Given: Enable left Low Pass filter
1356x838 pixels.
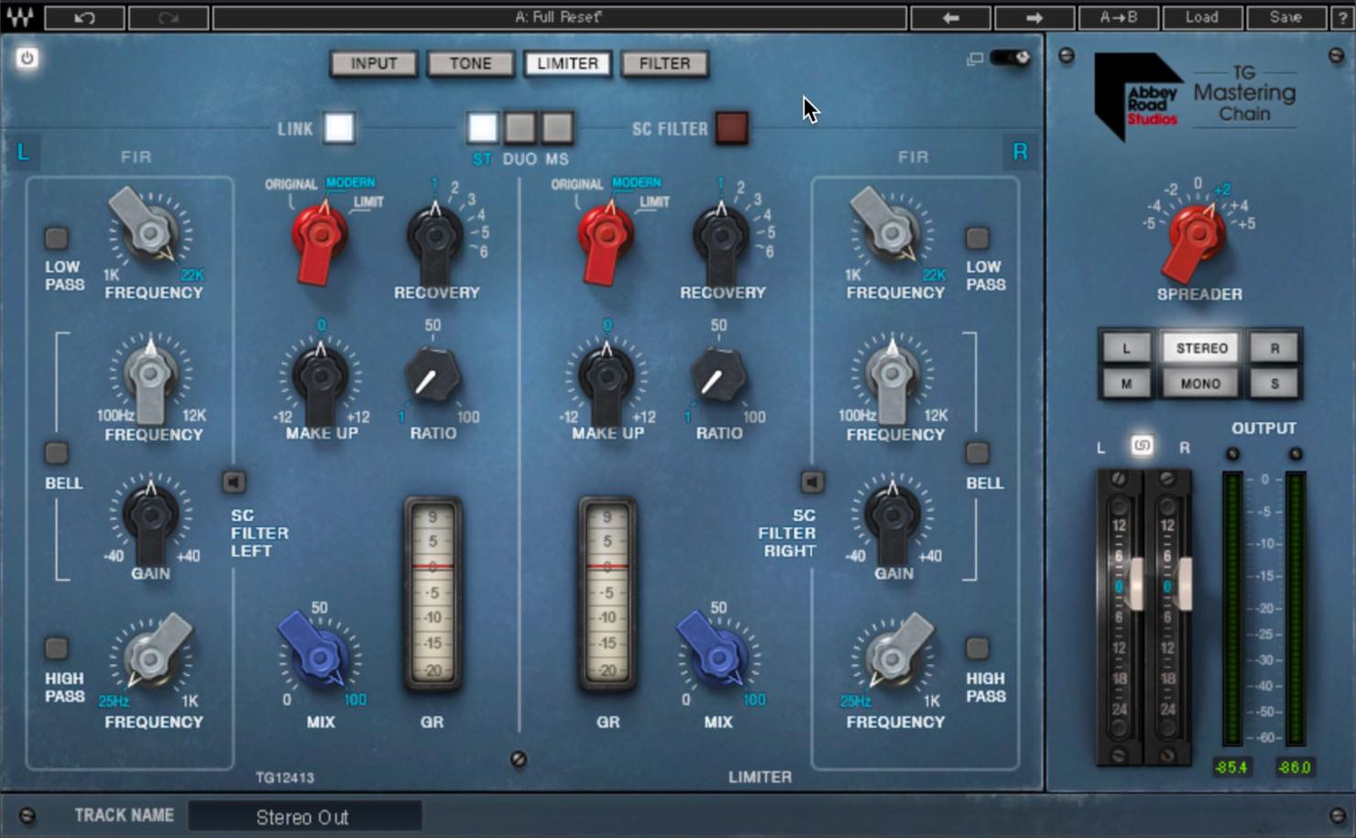Looking at the screenshot, I should tap(57, 238).
